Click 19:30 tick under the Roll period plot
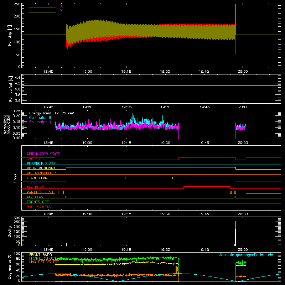This screenshot has width=285, height=285. (165, 107)
